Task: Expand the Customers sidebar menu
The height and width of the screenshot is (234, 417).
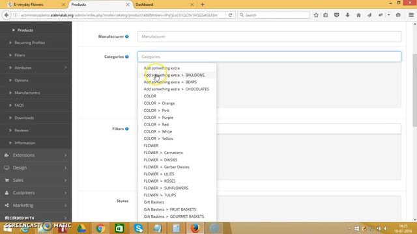Action: pos(36,192)
